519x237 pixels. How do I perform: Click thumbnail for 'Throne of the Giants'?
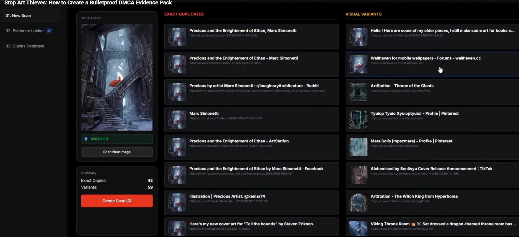tap(358, 92)
